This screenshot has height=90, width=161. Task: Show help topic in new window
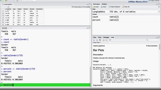tap(107, 40)
